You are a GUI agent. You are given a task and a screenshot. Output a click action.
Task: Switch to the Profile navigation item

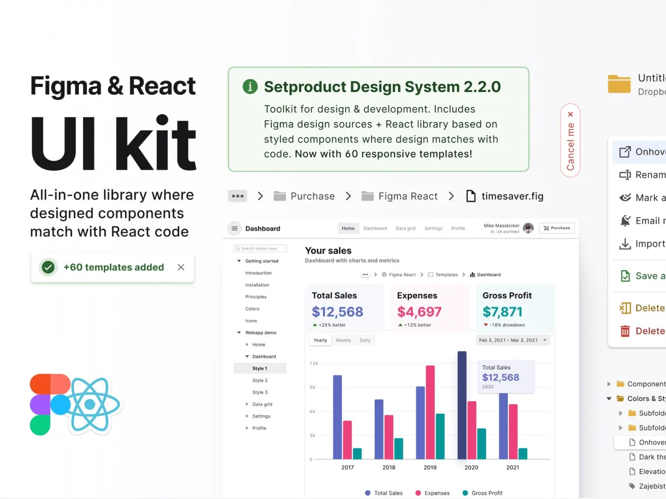tap(458, 228)
